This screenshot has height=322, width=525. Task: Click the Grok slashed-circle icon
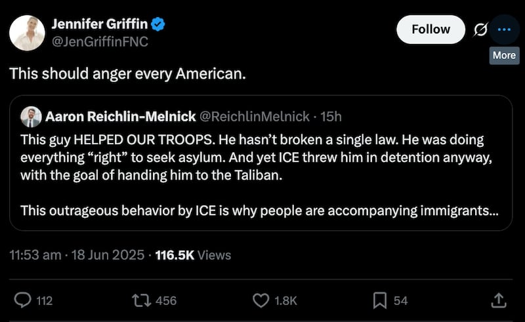(478, 30)
